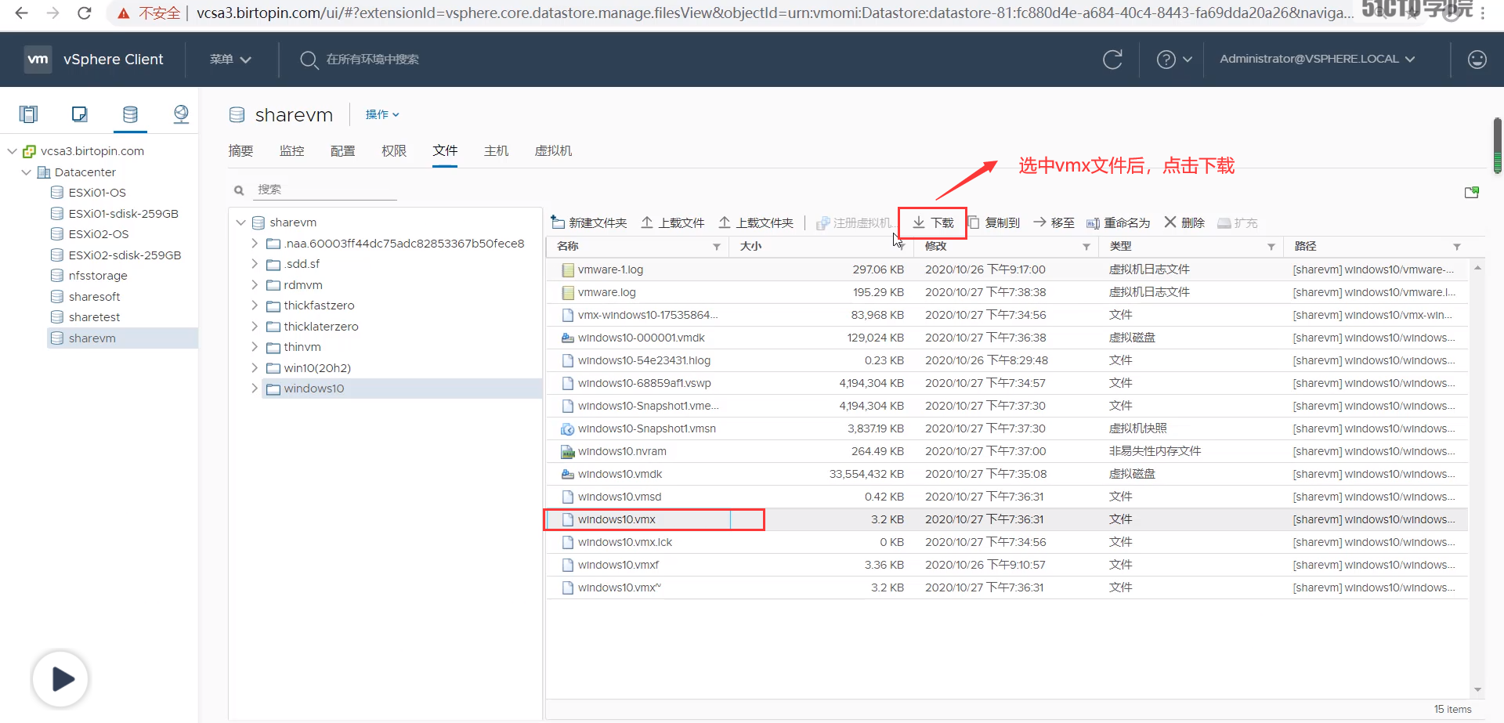Go back in browser history

point(21,13)
